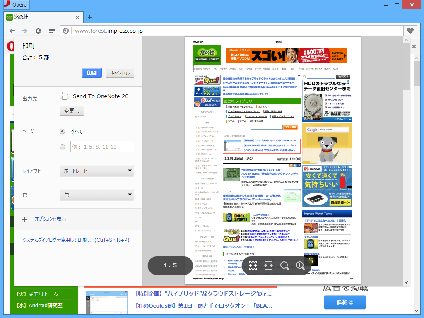Open Speed Dial grid icon
424x318 pixels.
pos(52,31)
